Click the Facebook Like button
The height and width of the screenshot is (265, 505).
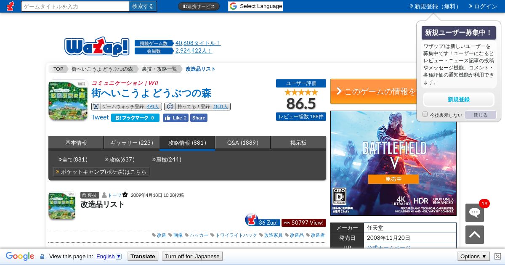point(175,118)
